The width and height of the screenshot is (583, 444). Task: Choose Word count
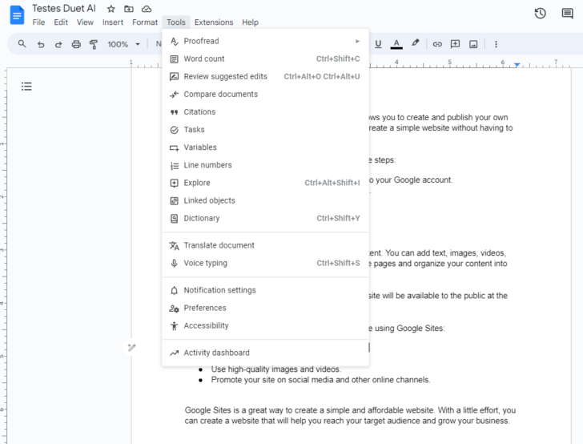click(x=266, y=59)
